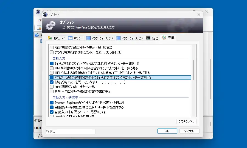Open the プロキシ(P)... settings button
247x148 pixels.
click(x=186, y=121)
